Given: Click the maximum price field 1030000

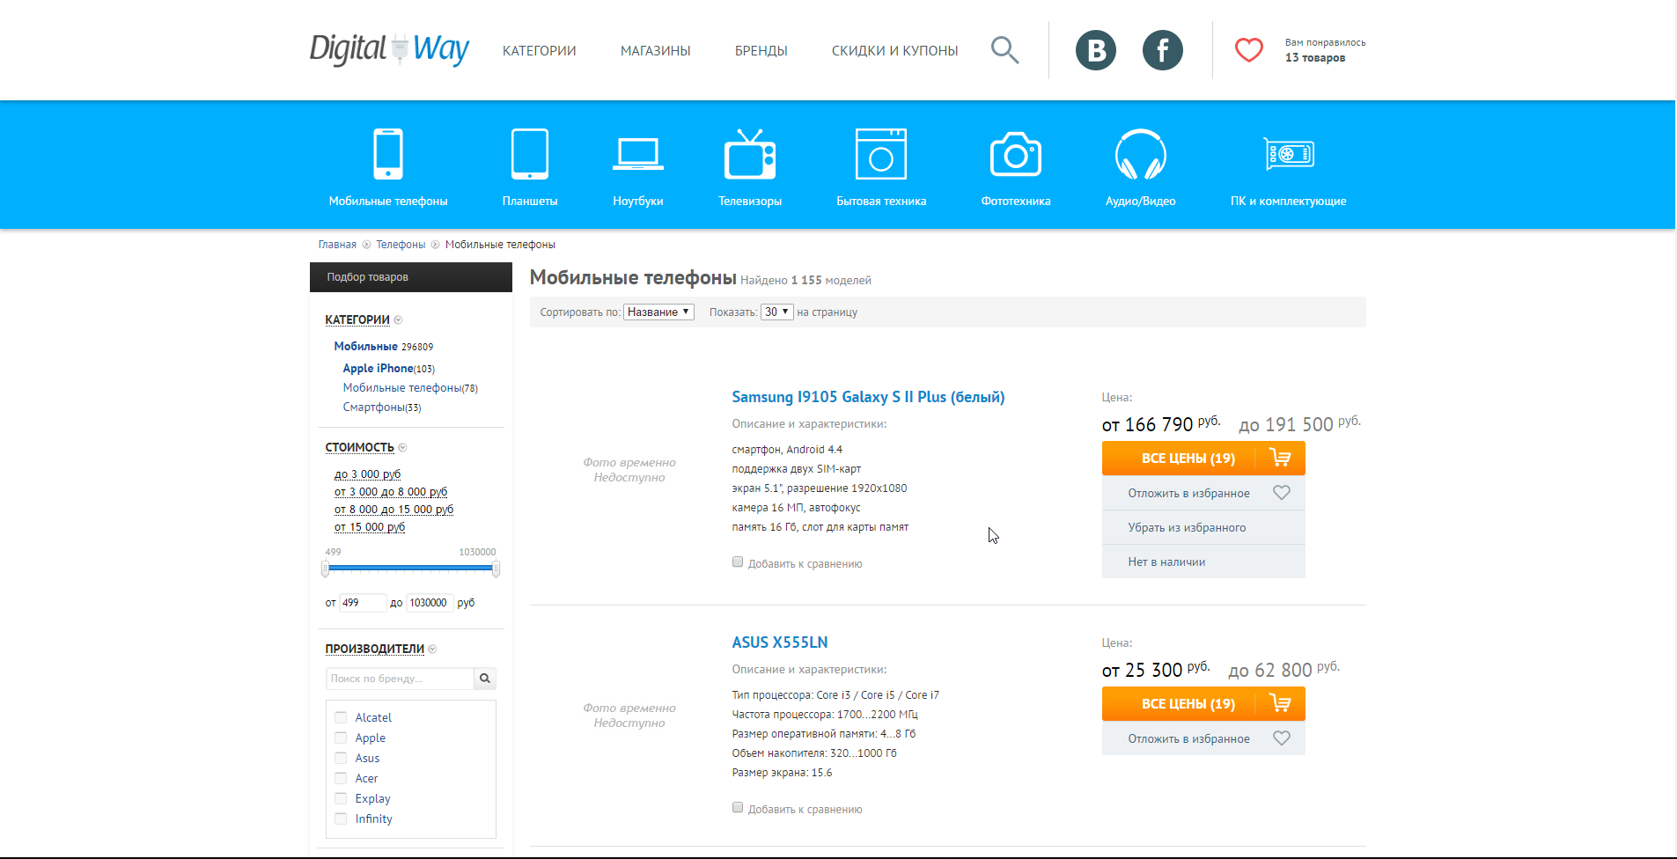Looking at the screenshot, I should click(430, 603).
